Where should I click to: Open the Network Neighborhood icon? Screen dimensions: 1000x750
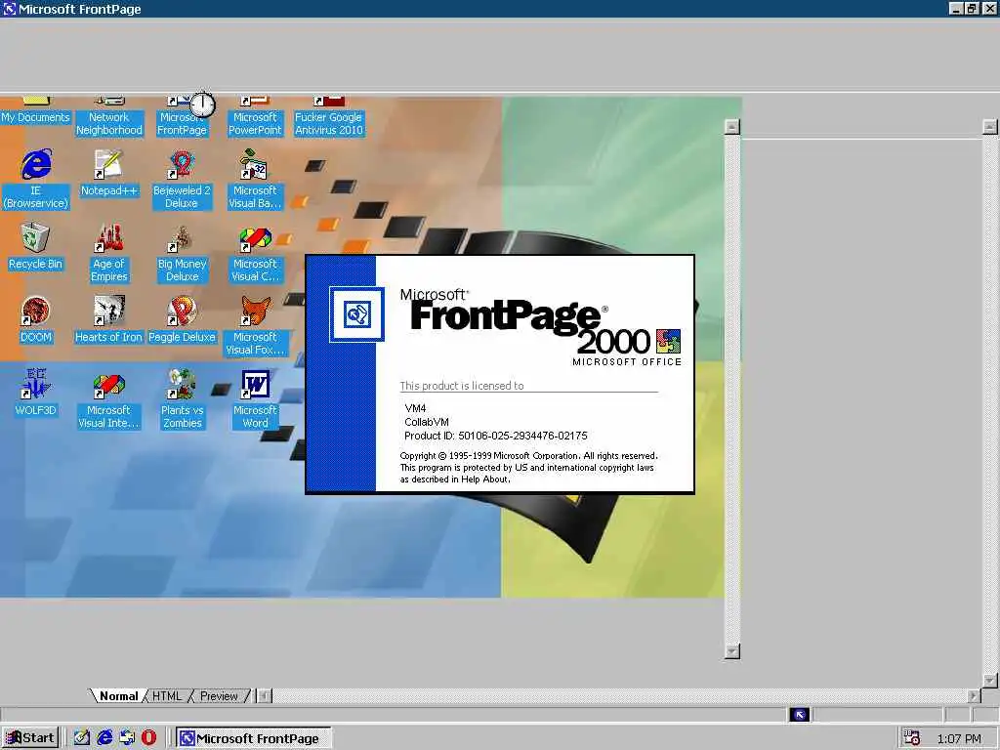point(109,117)
